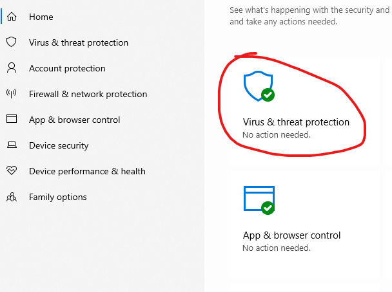This screenshot has height=292, width=392.
Task: Open Device security page
Action: point(59,145)
